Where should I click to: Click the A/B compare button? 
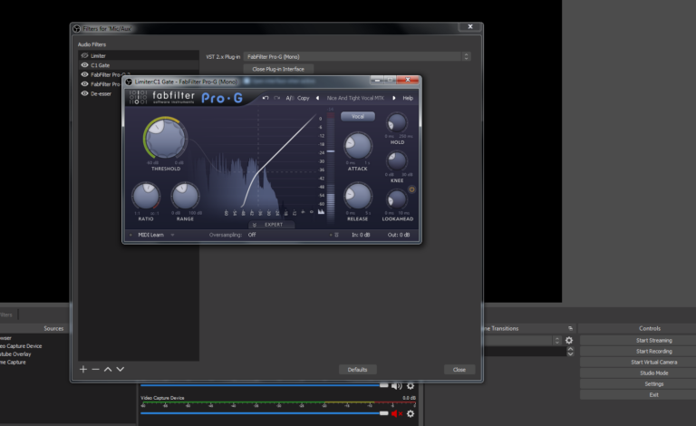tap(289, 98)
